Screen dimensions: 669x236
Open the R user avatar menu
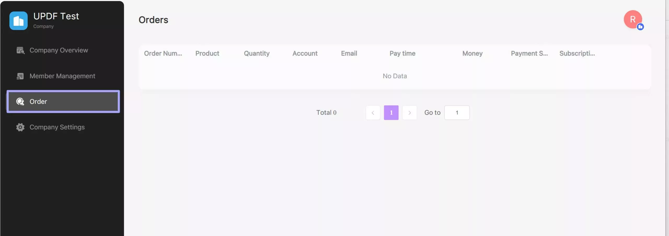[633, 19]
